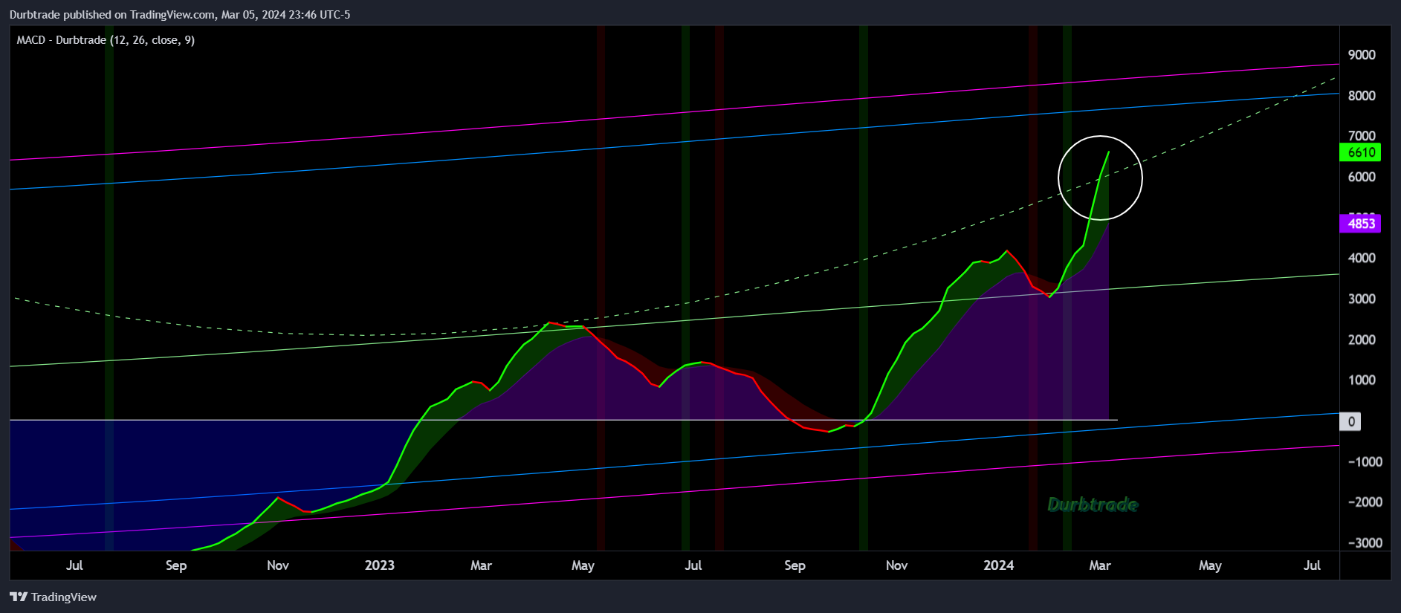Click the Mar label right of 2023
Viewport: 1401px width, 613px height.
tap(481, 565)
